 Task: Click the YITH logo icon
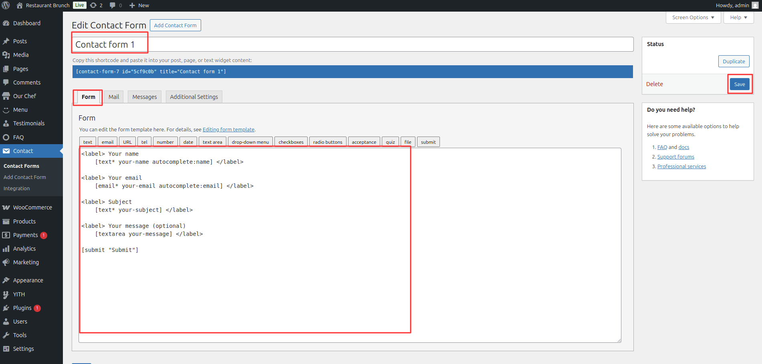(x=6, y=294)
